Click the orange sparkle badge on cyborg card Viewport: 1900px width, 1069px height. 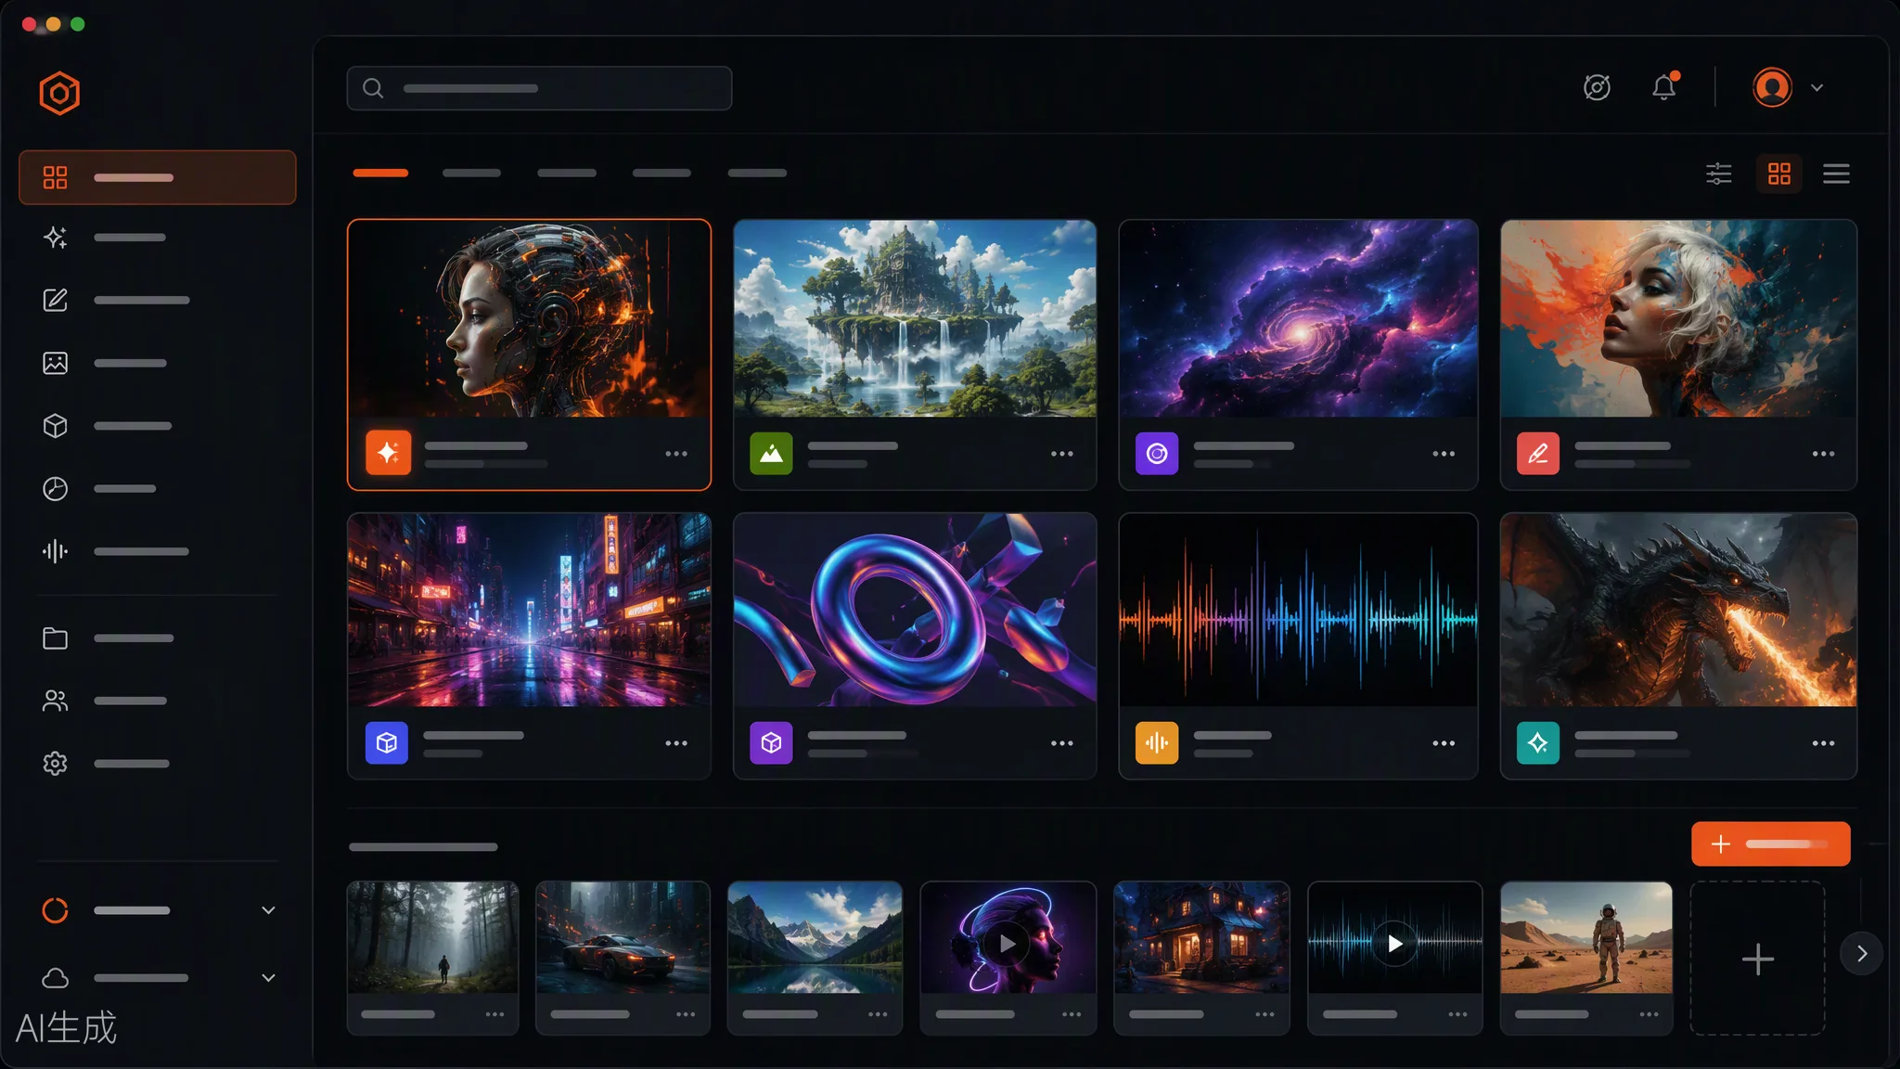(x=388, y=453)
